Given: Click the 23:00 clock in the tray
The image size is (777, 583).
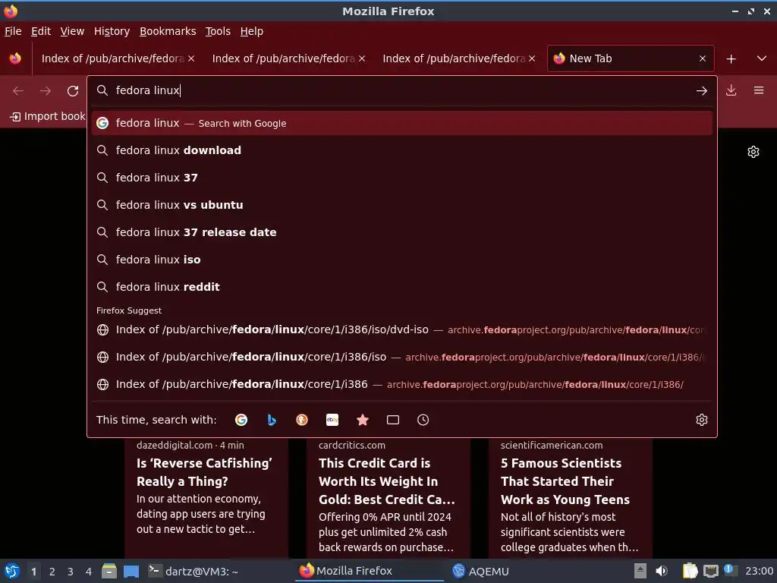Looking at the screenshot, I should pyautogui.click(x=759, y=571).
